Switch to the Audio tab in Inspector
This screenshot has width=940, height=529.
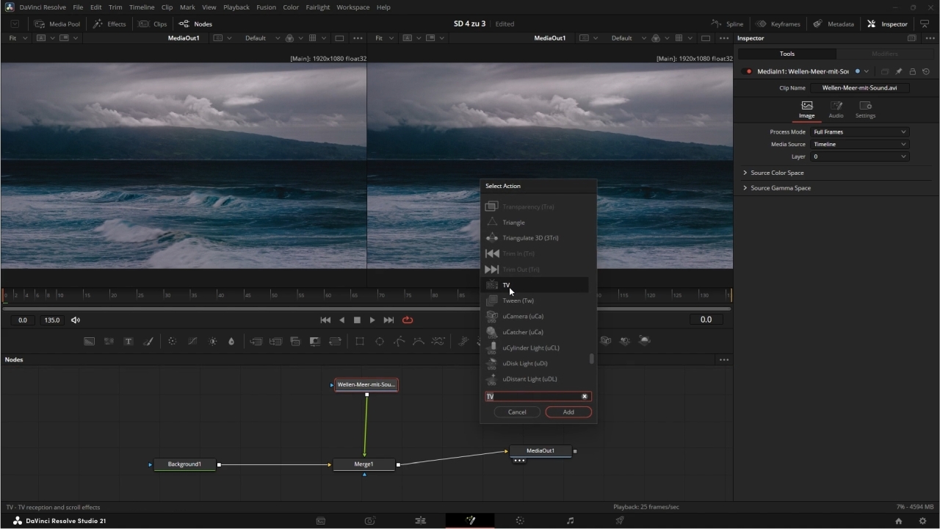836,109
